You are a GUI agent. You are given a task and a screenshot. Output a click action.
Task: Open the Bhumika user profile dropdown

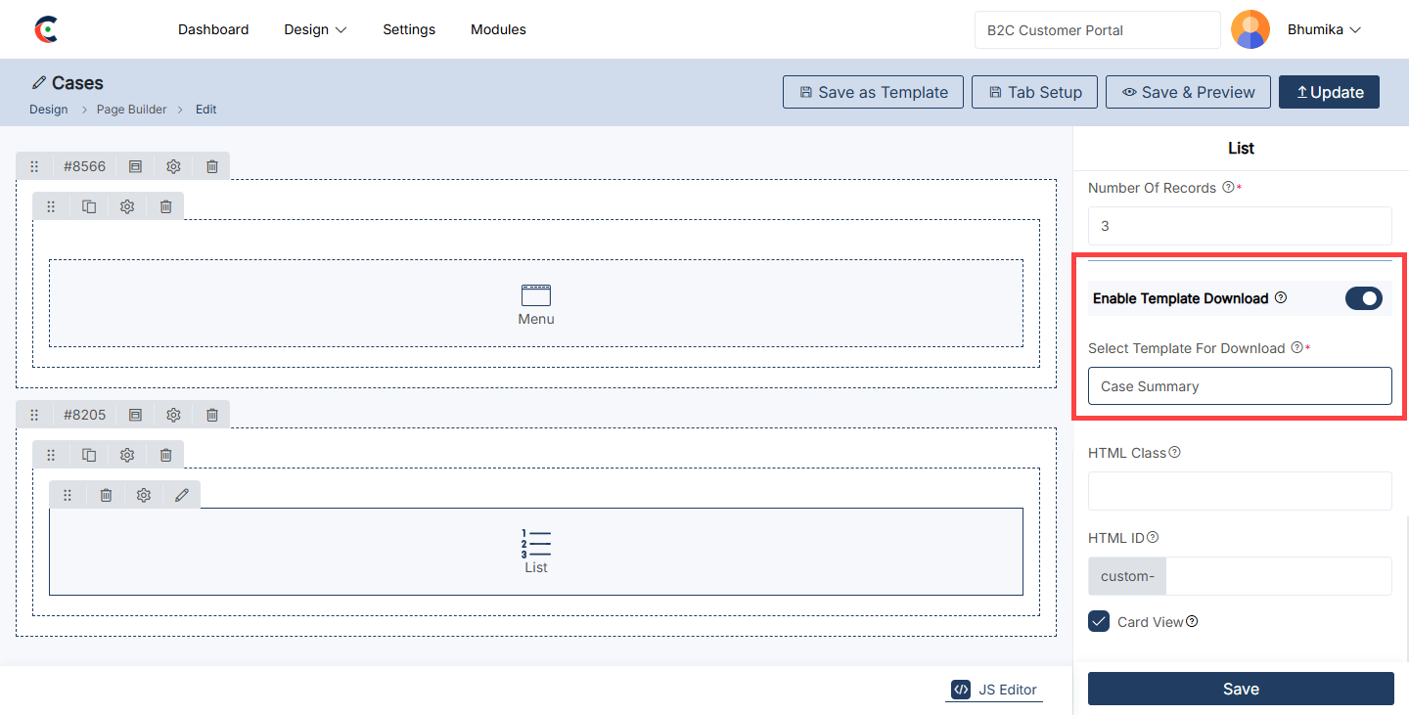1324,29
